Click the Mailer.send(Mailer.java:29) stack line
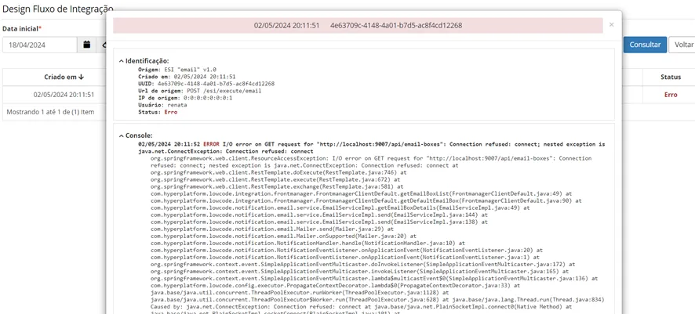This screenshot has height=314, width=695. point(271,229)
